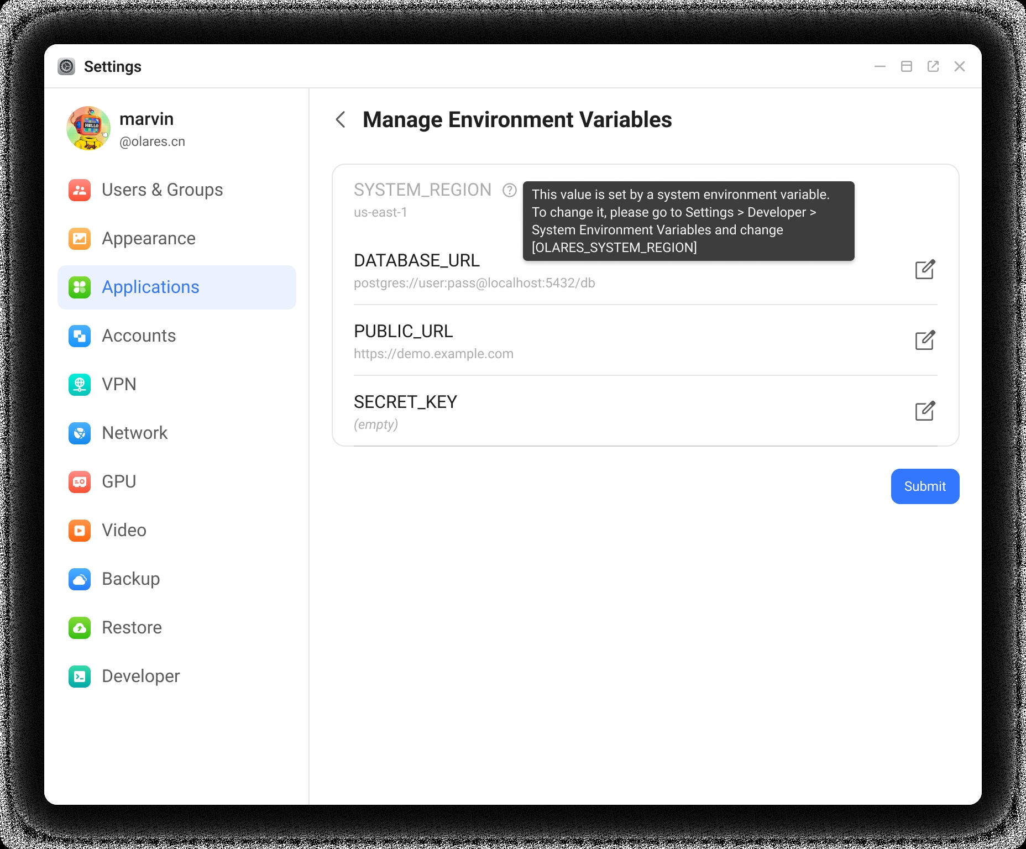Screen dimensions: 1026x849
Task: Open the VPN settings section
Action: coord(80,385)
